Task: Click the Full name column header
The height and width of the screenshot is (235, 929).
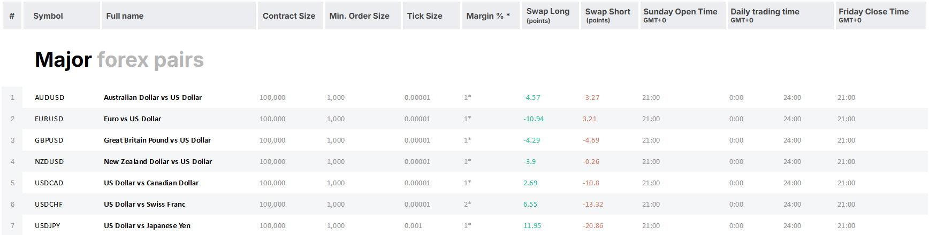Action: tap(125, 16)
